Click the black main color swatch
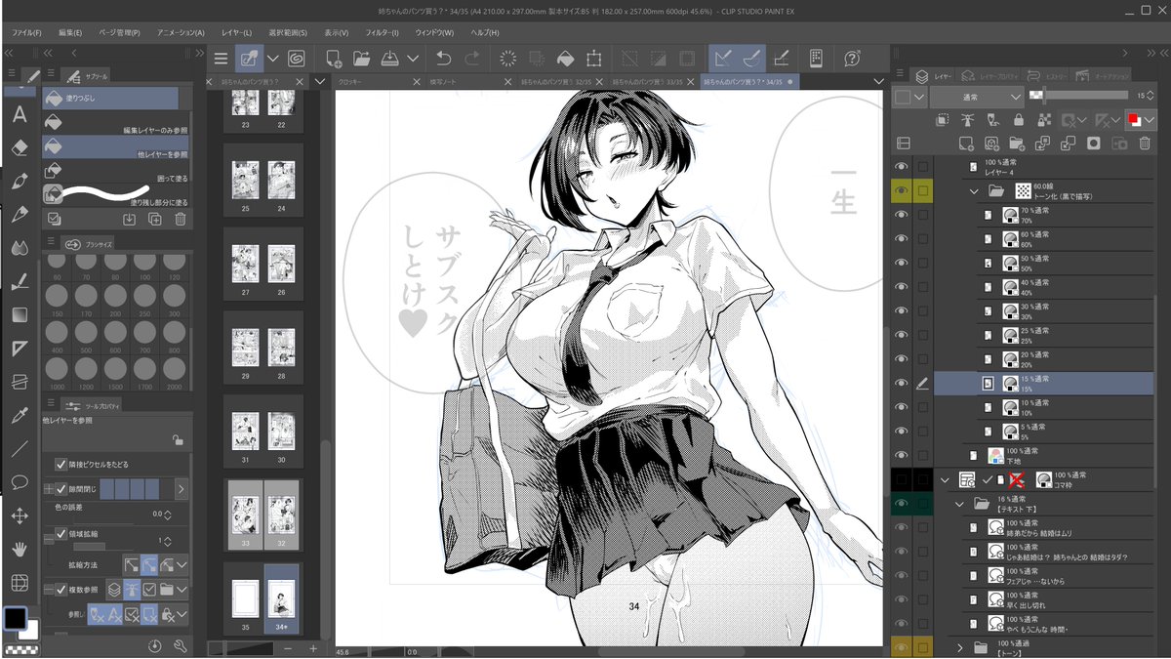The image size is (1171, 659). (16, 618)
